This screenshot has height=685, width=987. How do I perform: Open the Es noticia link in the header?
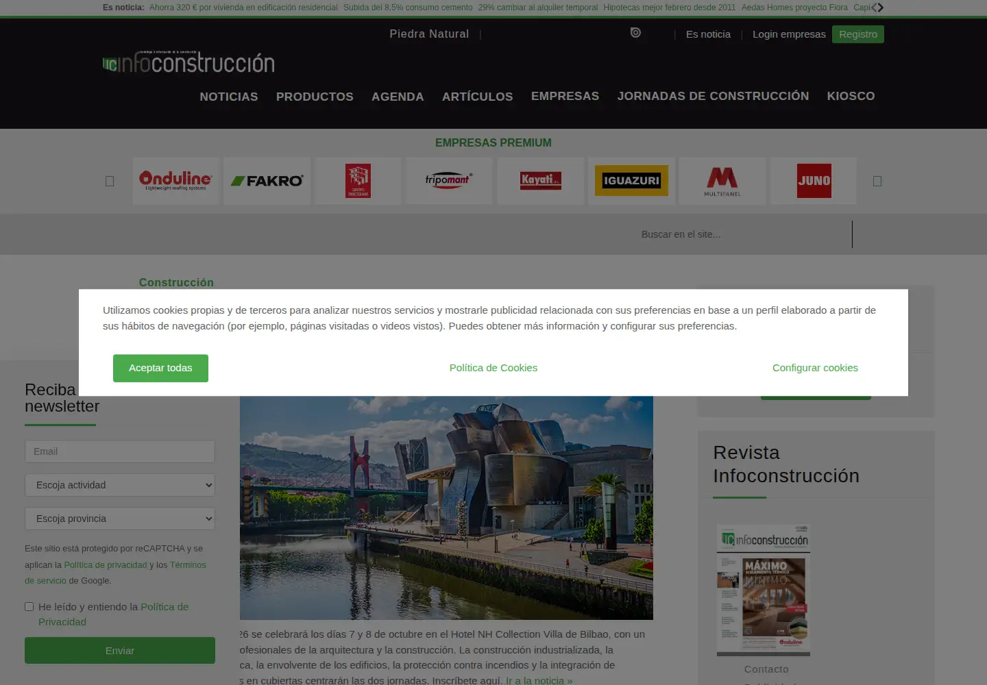708,34
